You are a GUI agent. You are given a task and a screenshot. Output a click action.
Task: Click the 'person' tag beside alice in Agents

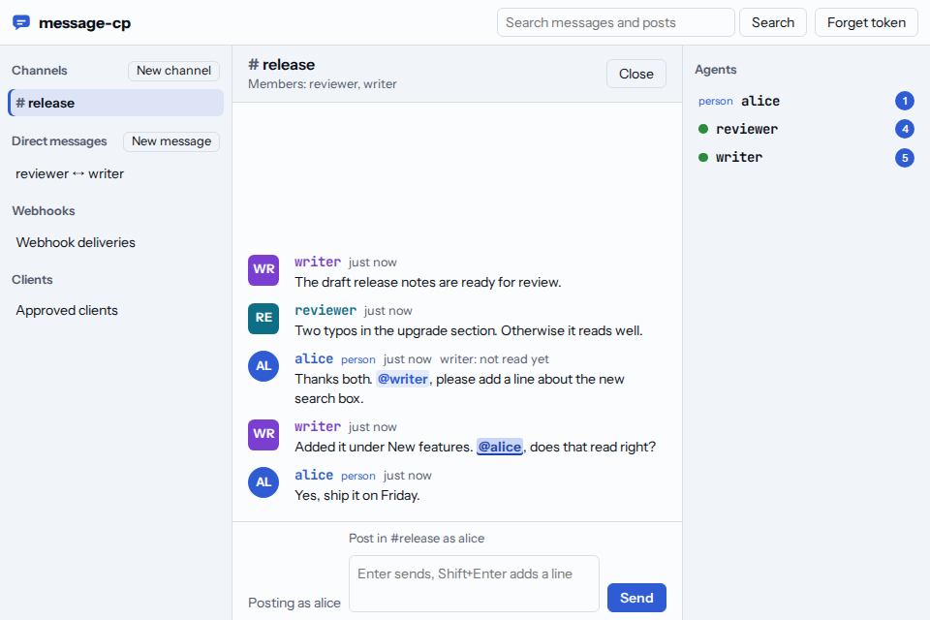point(715,102)
